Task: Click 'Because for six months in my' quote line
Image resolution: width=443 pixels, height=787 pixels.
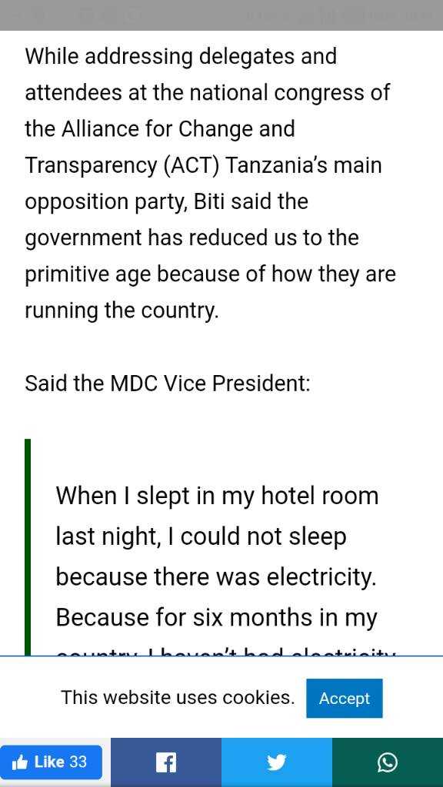Action: pos(216,618)
